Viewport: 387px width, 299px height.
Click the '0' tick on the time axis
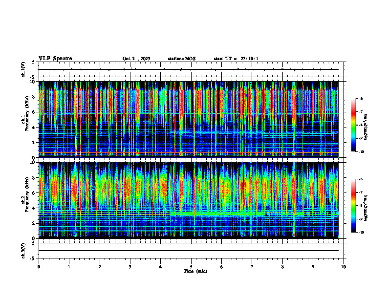(39, 267)
